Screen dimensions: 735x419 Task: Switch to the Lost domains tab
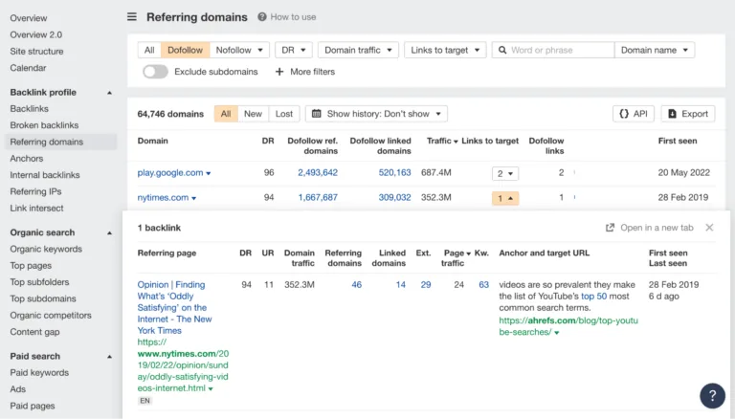pyautogui.click(x=284, y=114)
